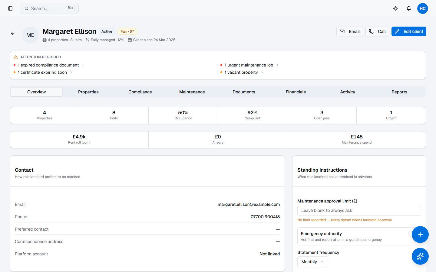Click the 8 Units stat card
Screen dimensions: 436x272
114,115
